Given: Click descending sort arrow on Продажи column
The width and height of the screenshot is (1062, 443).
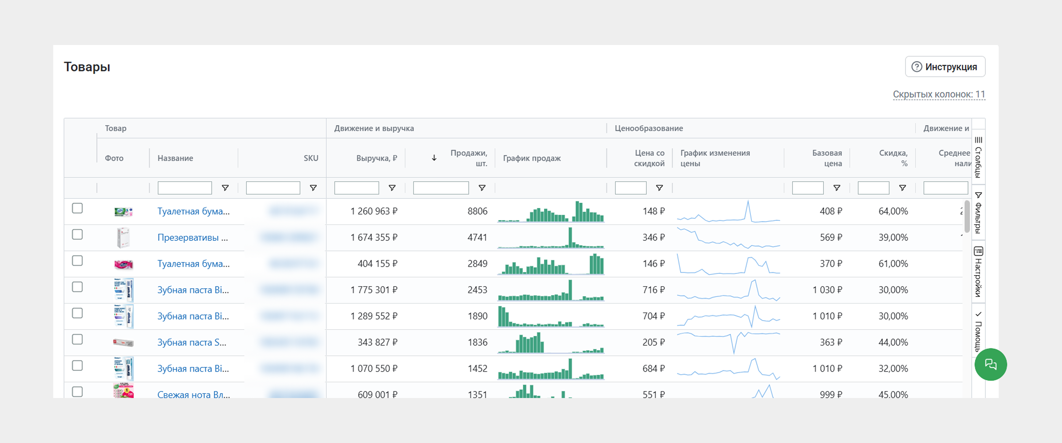Looking at the screenshot, I should coord(434,158).
